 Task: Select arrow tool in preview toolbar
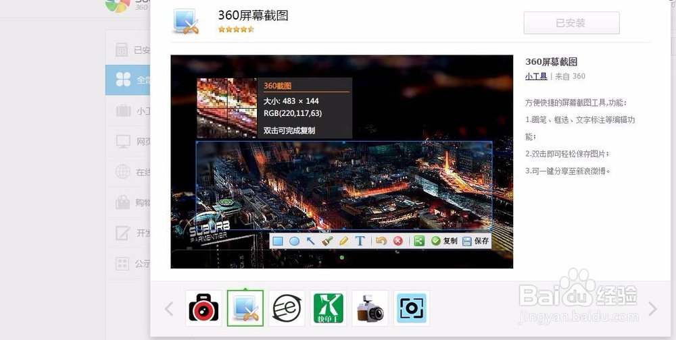(x=310, y=241)
